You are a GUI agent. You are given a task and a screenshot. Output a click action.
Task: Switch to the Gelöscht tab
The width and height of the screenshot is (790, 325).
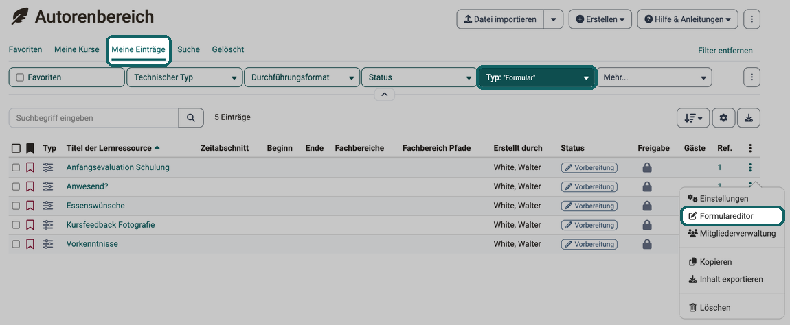[228, 50]
